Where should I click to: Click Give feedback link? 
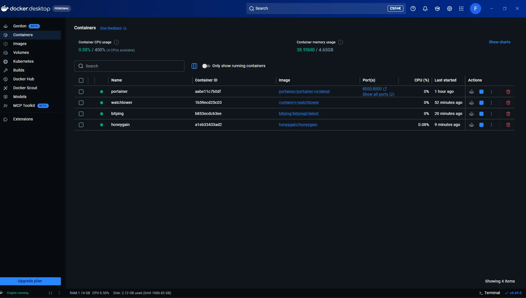(113, 28)
